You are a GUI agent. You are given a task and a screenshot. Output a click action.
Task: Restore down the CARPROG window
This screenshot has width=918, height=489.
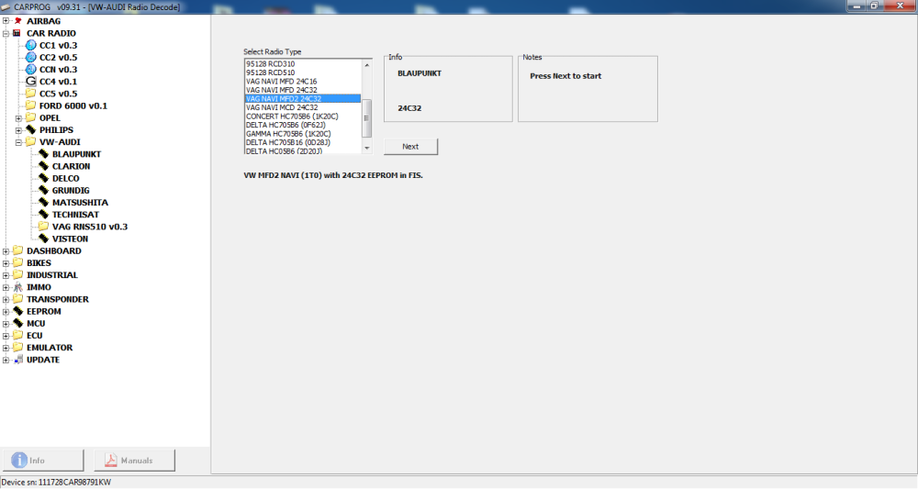pos(875,6)
